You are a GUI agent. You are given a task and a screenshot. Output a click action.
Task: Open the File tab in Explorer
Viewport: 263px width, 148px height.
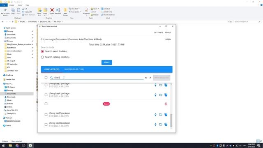coord(4,5)
